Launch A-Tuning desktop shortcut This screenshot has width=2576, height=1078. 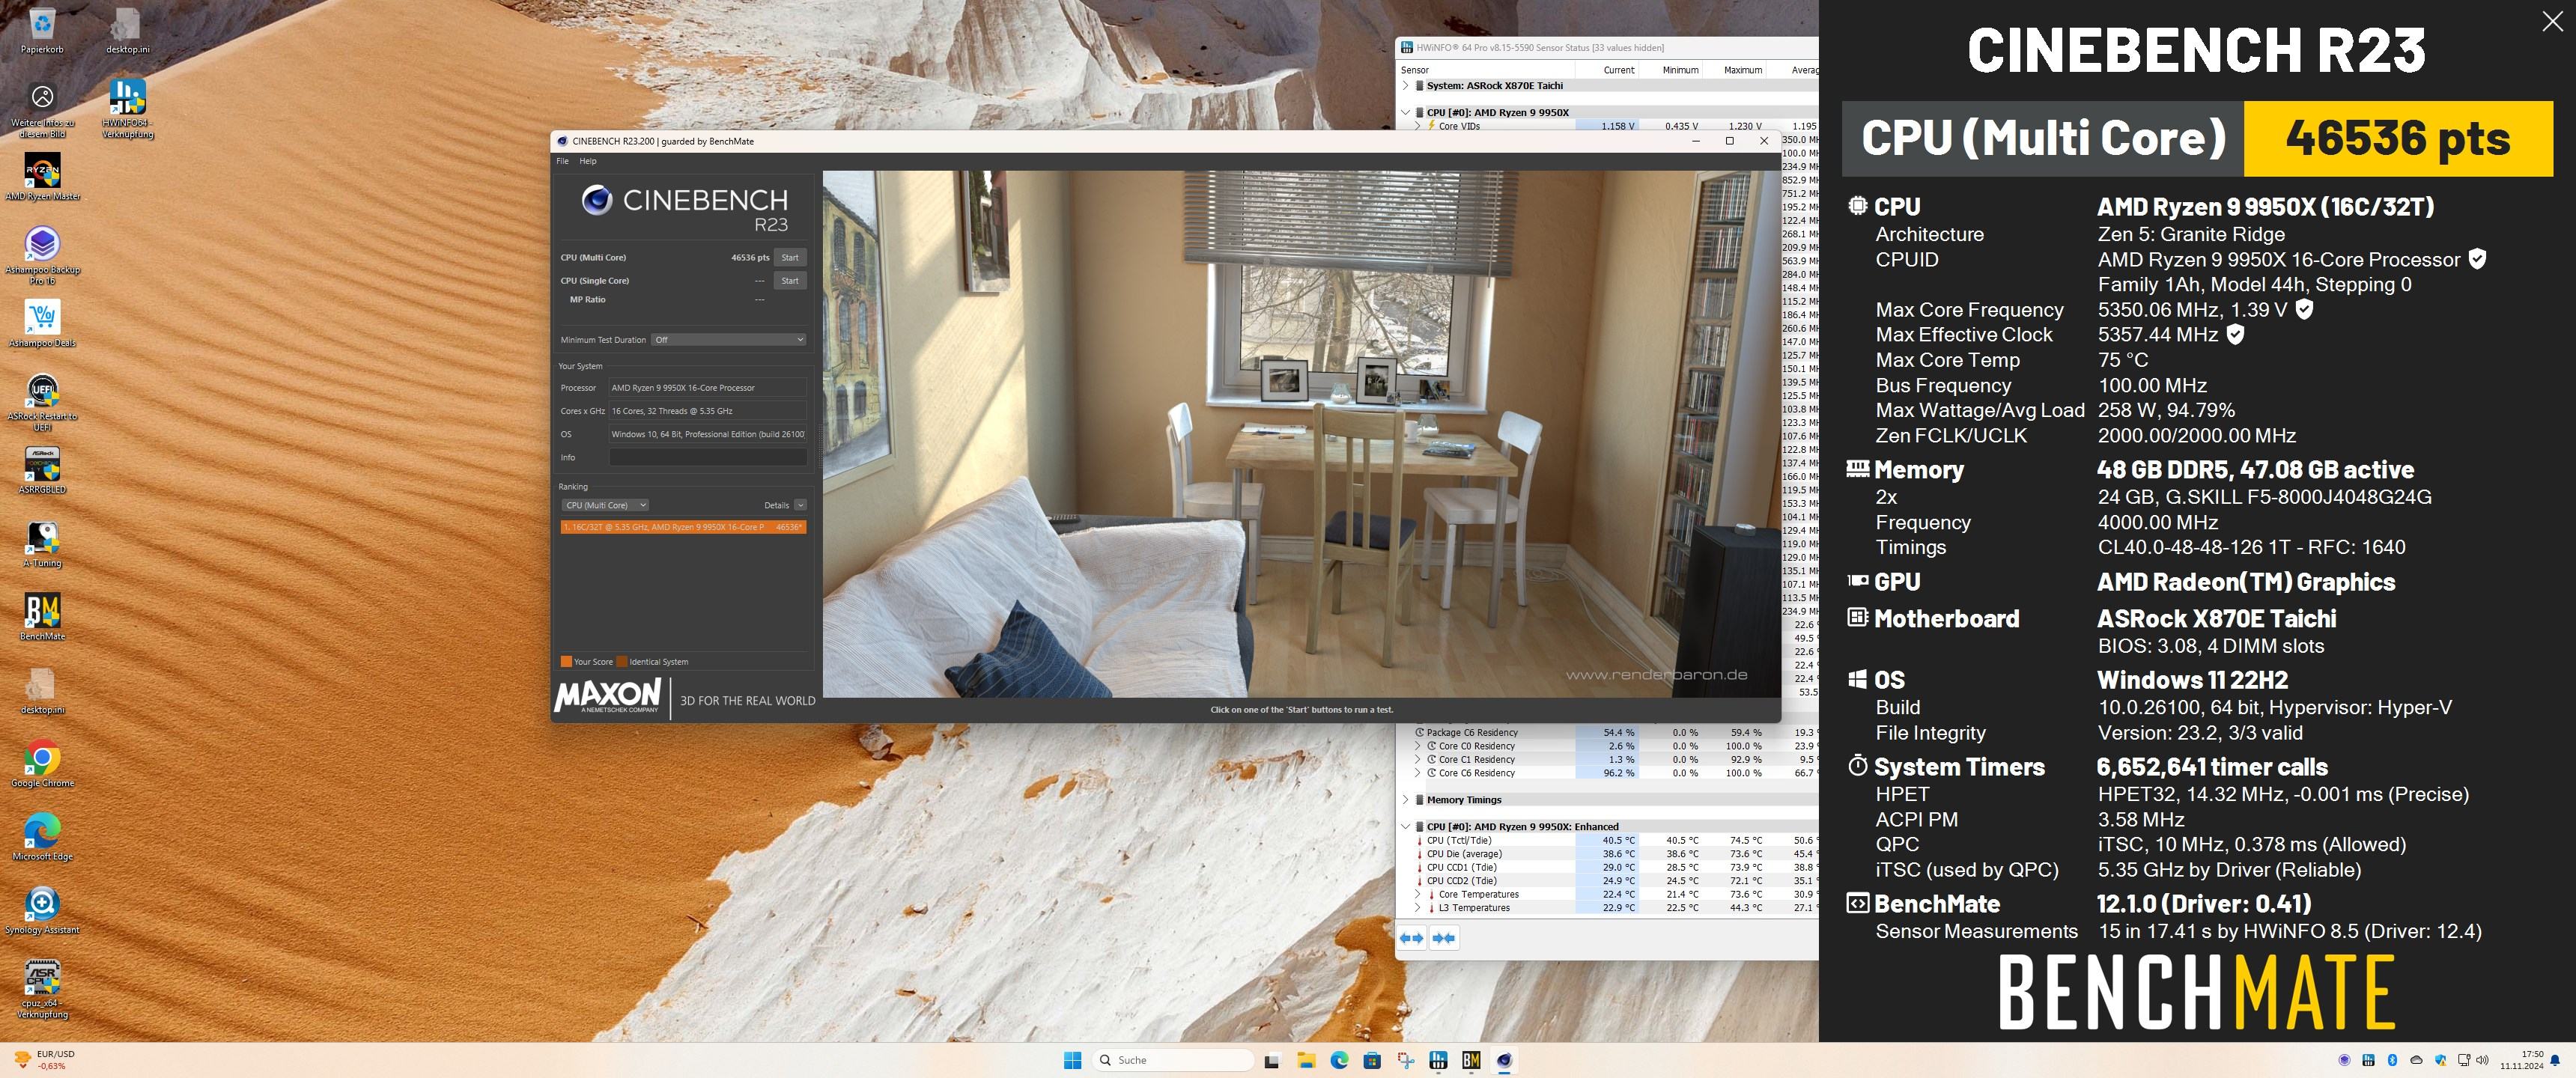point(42,544)
